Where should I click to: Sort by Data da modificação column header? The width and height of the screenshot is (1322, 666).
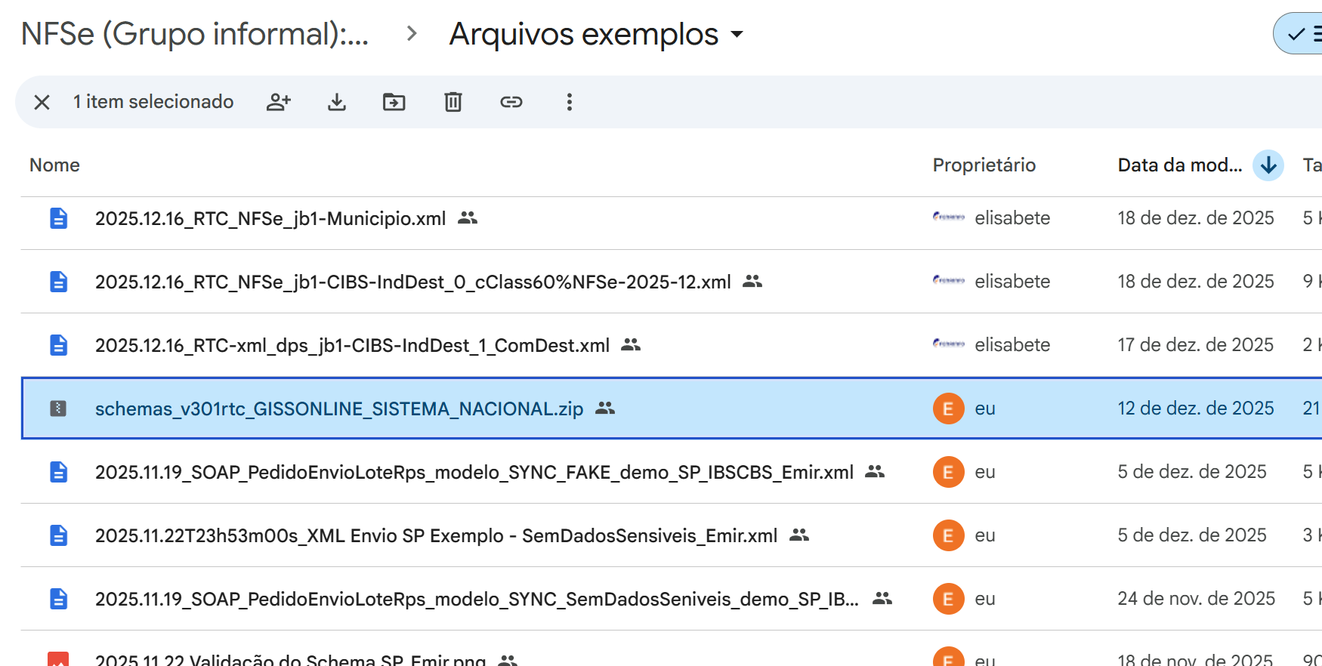[1179, 165]
